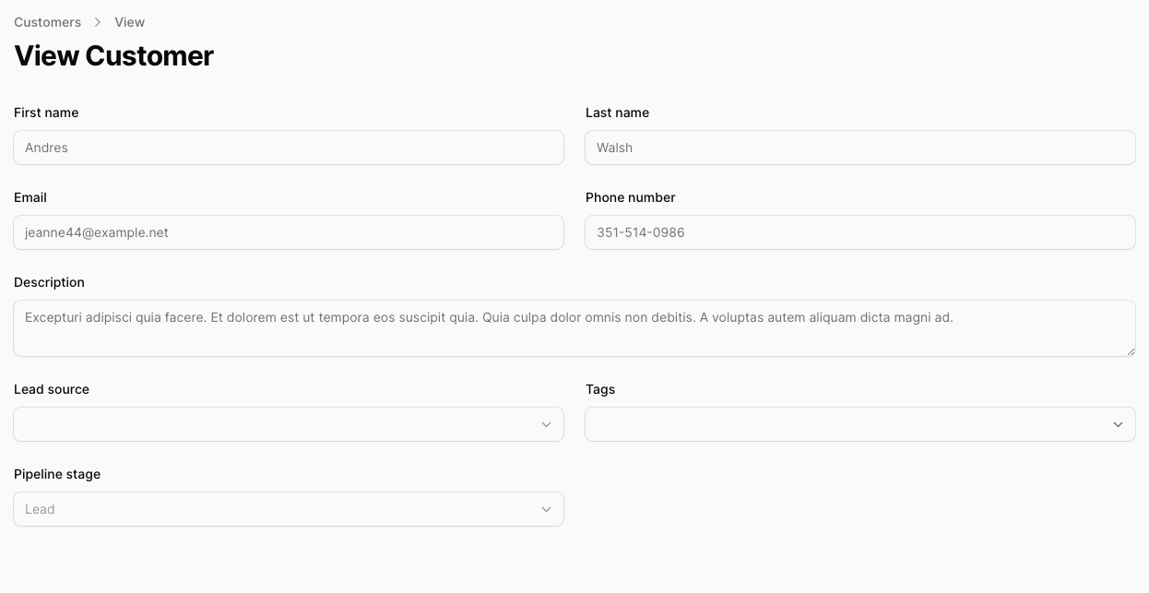Click the Description textarea resize handle
Image resolution: width=1149 pixels, height=593 pixels.
[1131, 351]
